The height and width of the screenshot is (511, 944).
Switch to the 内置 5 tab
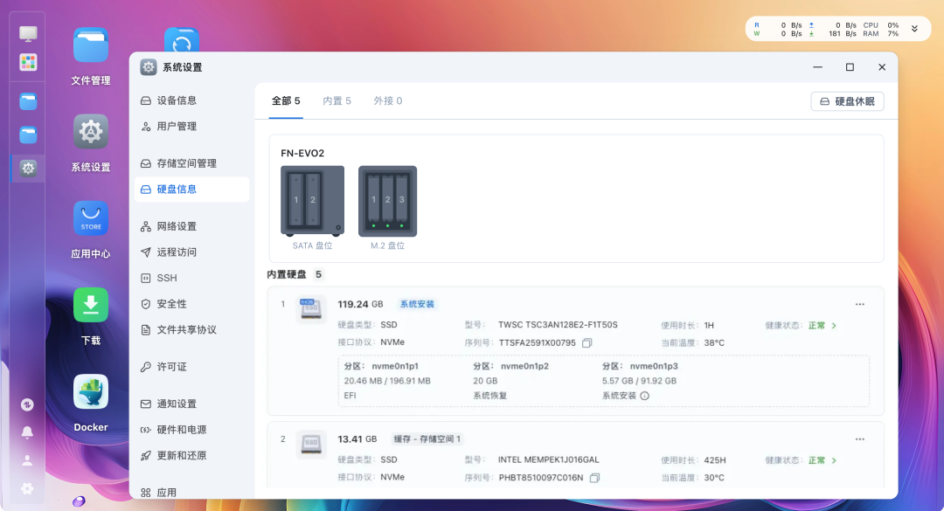tap(337, 100)
